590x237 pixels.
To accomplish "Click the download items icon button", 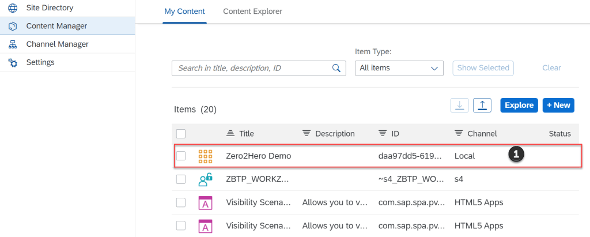I will (459, 105).
